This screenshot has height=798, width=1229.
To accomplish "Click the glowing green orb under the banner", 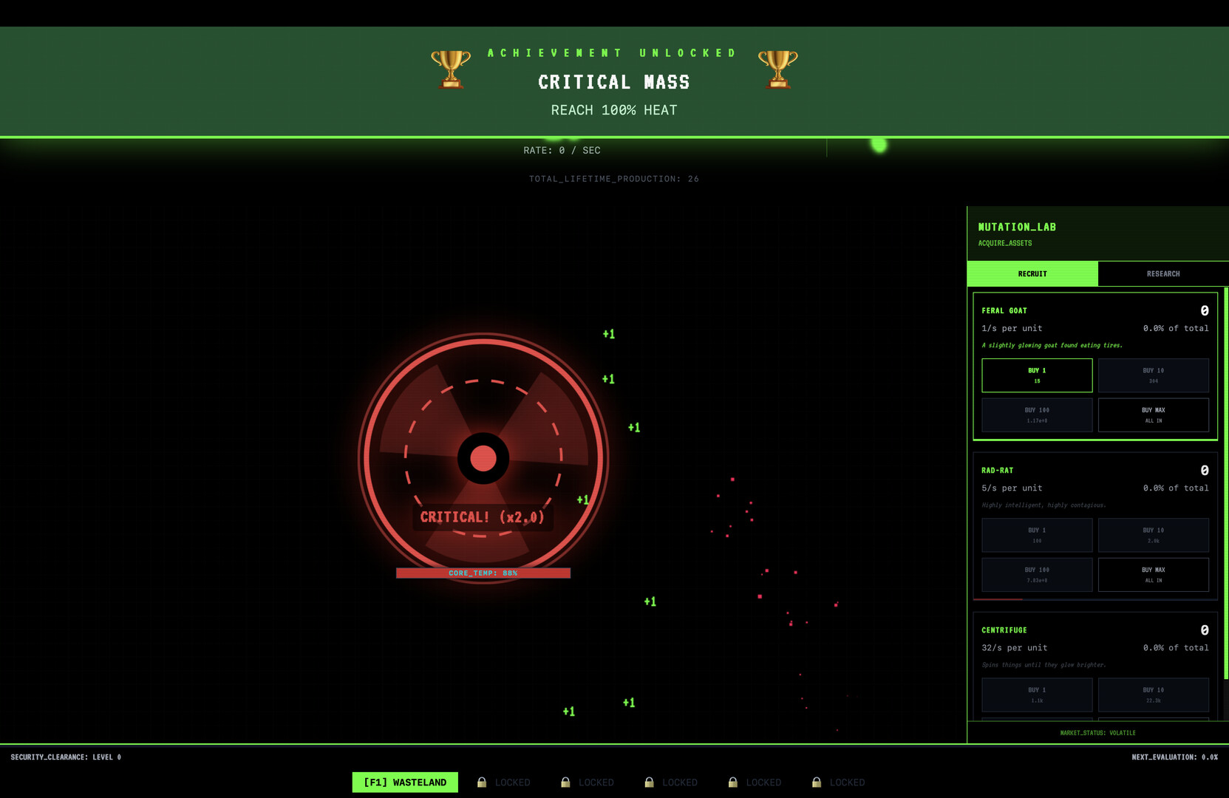I will tap(879, 146).
